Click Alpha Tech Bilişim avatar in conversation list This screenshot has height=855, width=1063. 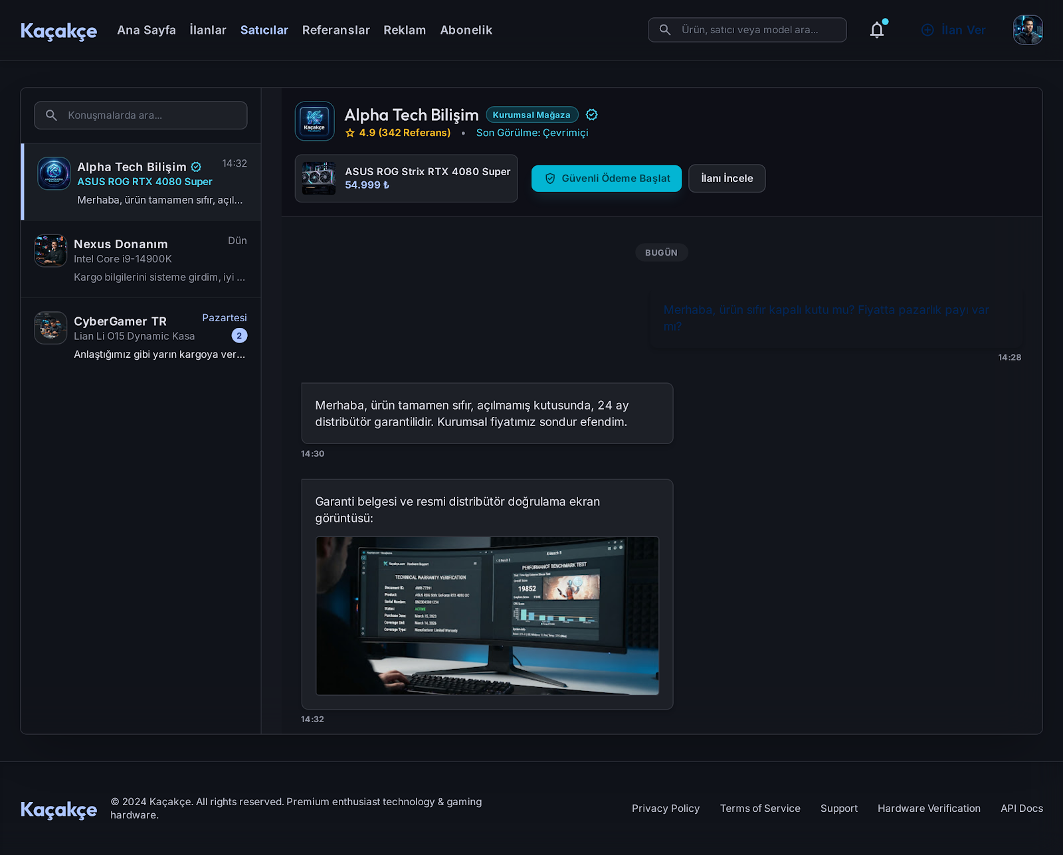54,173
